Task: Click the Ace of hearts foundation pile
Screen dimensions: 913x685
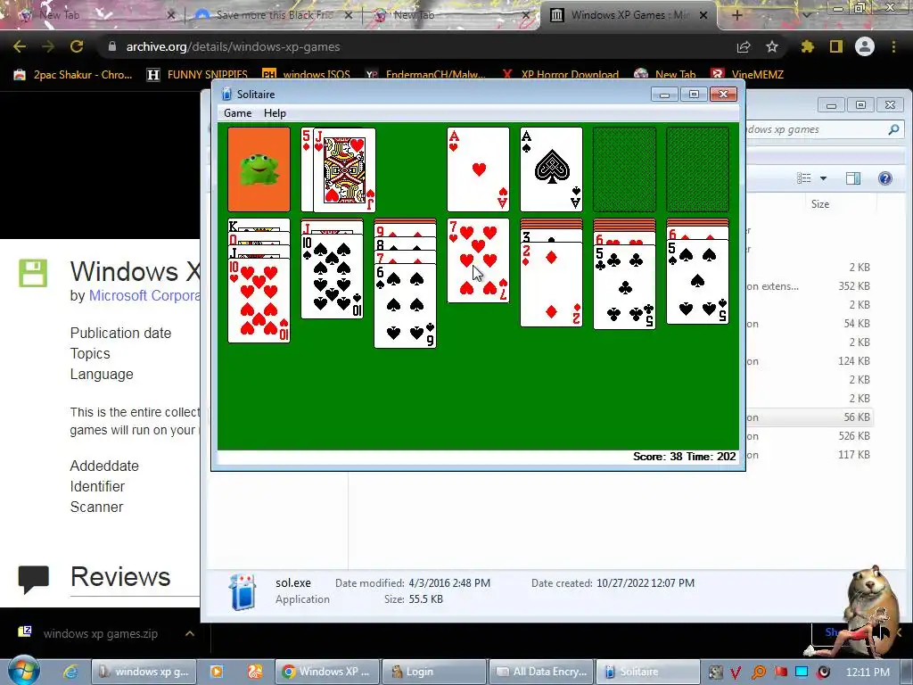Action: tap(478, 169)
